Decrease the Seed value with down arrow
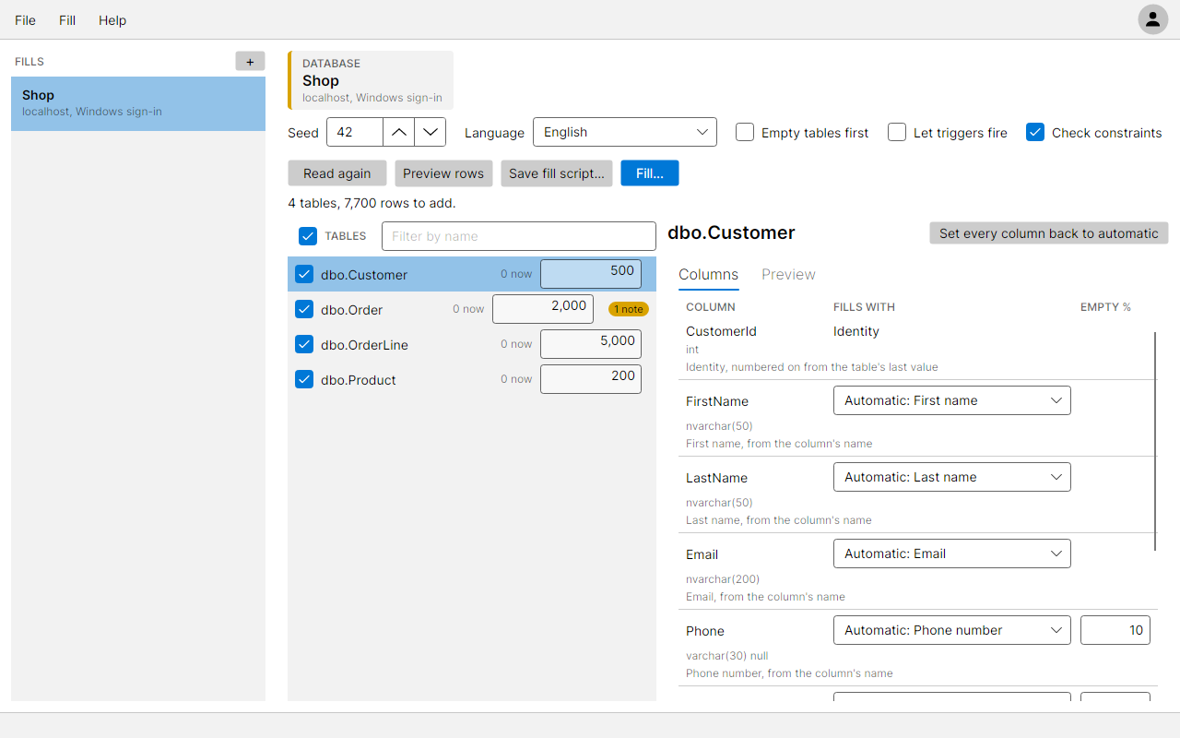 tap(431, 132)
